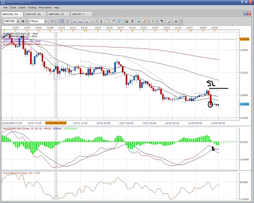The height and width of the screenshot is (203, 254).
Task: Click the highlighted chart mode toolbar icon
Action: (61, 21)
